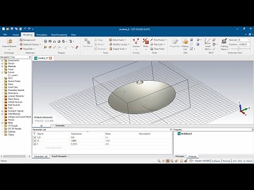Click the parameter list filter icon
The width and height of the screenshot is (254, 190).
(34, 134)
